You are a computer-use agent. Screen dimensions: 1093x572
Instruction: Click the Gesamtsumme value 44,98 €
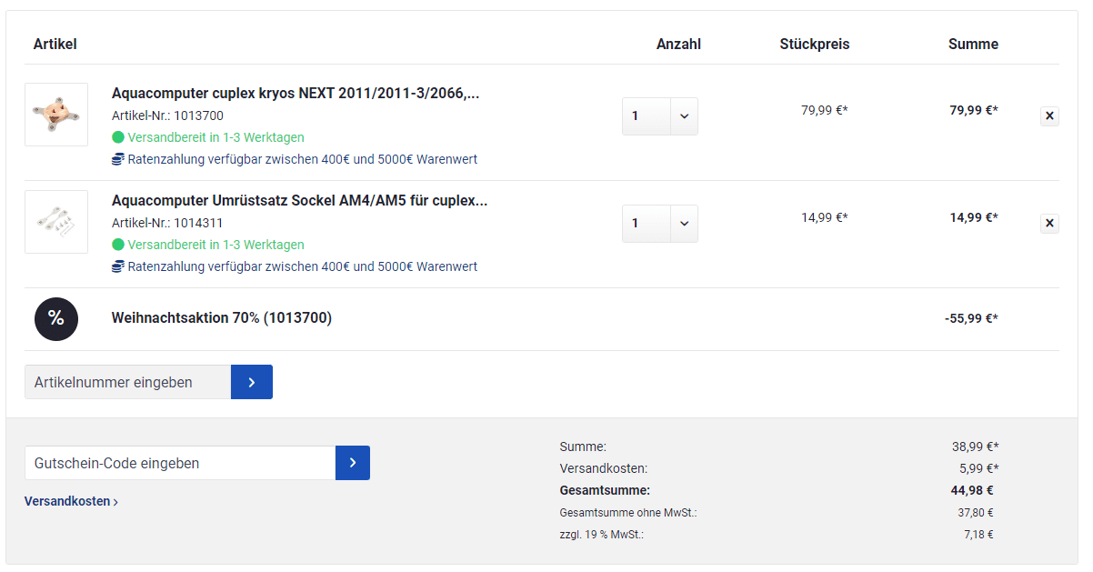(x=972, y=490)
